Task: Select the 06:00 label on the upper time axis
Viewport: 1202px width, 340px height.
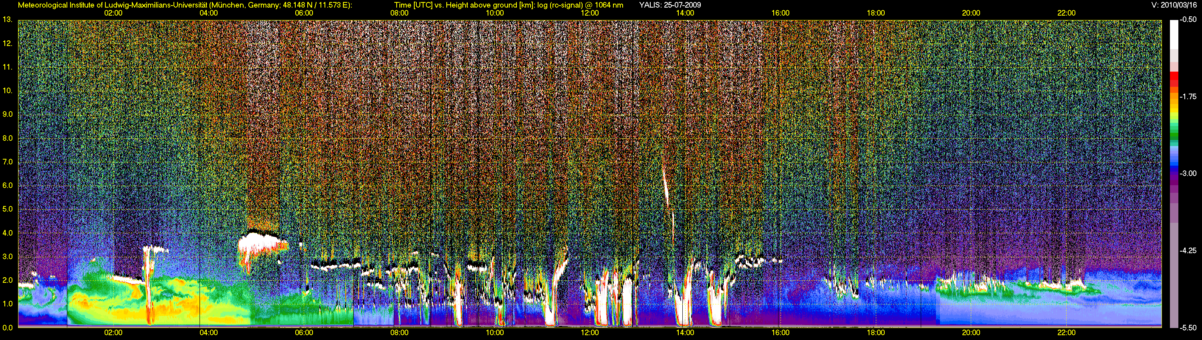Action: [304, 13]
